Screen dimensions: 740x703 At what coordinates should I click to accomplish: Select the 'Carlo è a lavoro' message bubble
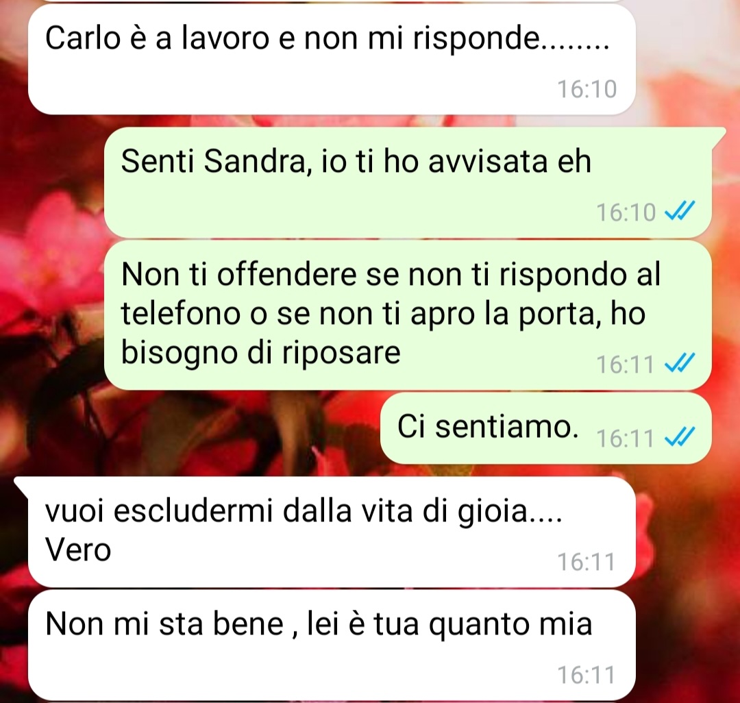click(332, 60)
